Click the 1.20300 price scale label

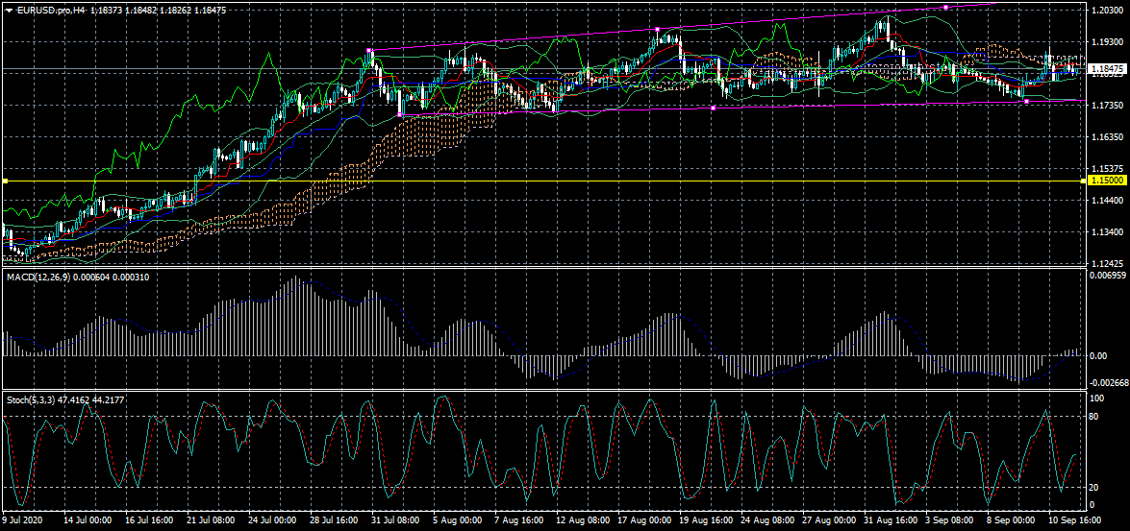coord(1107,11)
